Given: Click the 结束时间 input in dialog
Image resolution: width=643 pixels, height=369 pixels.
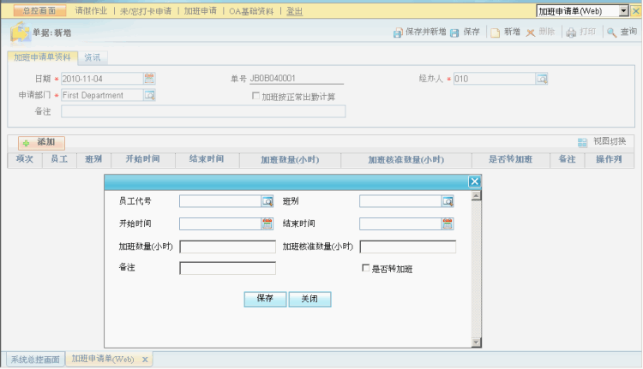Looking at the screenshot, I should (x=400, y=223).
